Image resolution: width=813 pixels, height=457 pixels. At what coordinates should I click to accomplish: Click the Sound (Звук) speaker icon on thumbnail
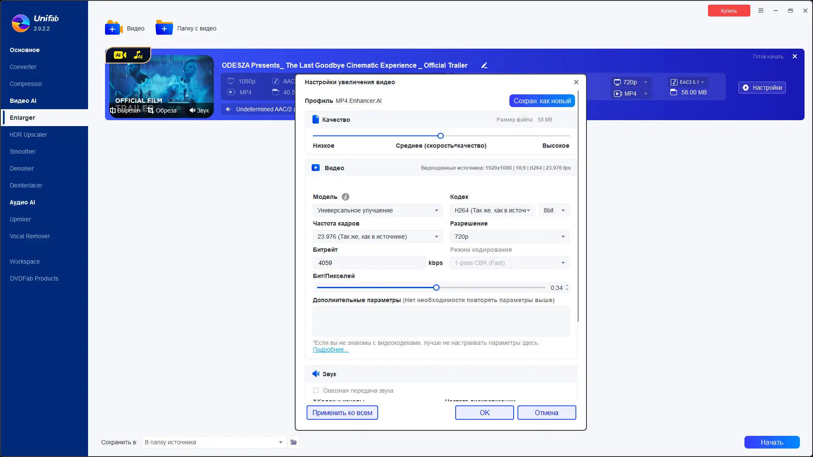pyautogui.click(x=192, y=110)
